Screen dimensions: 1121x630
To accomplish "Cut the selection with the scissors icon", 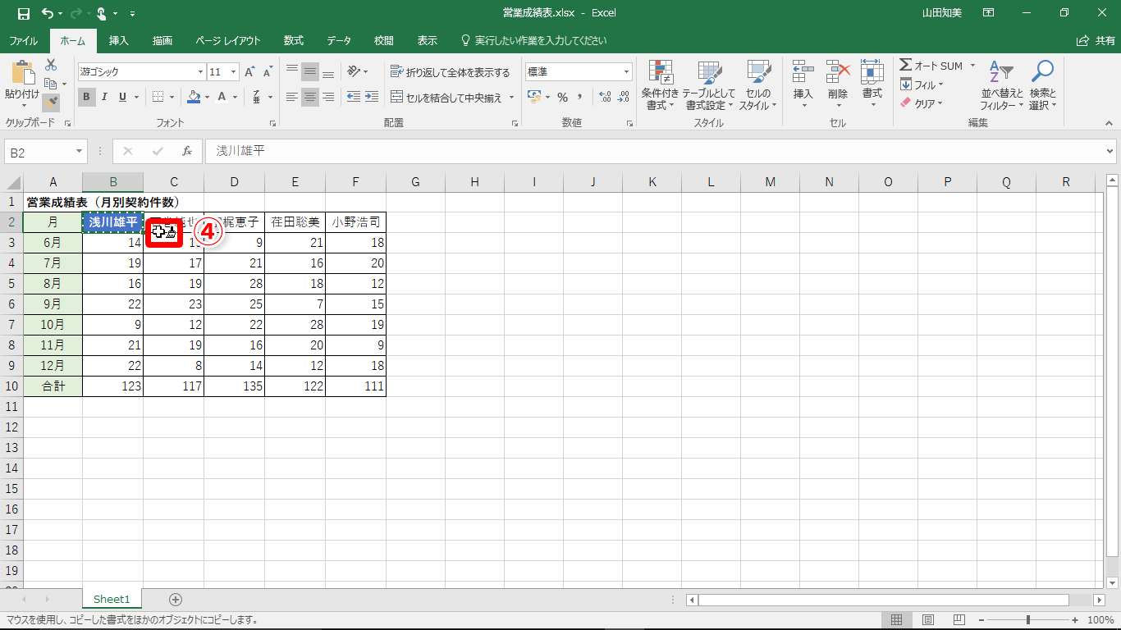I will pos(51,65).
